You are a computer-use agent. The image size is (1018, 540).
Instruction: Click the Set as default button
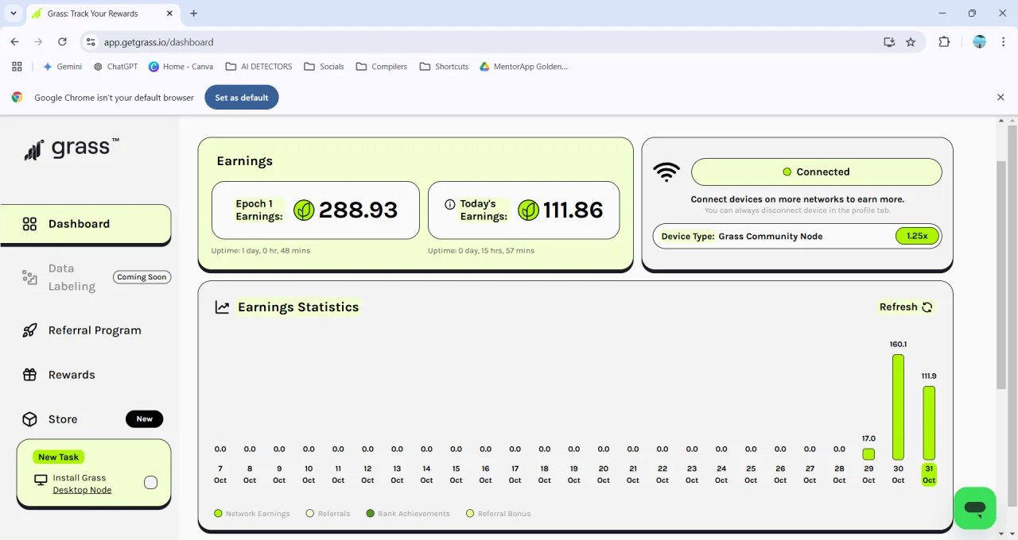(x=242, y=98)
